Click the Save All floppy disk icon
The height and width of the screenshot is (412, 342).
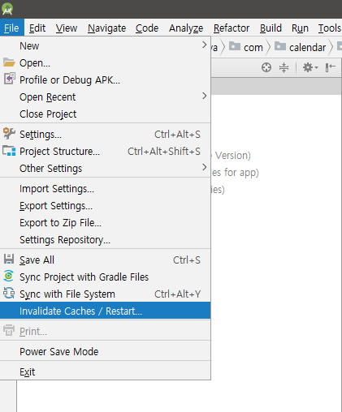9,259
